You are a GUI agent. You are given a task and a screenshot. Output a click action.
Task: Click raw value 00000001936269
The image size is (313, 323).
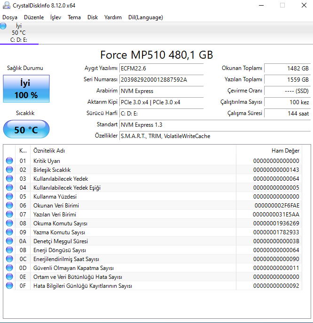pos(276,223)
